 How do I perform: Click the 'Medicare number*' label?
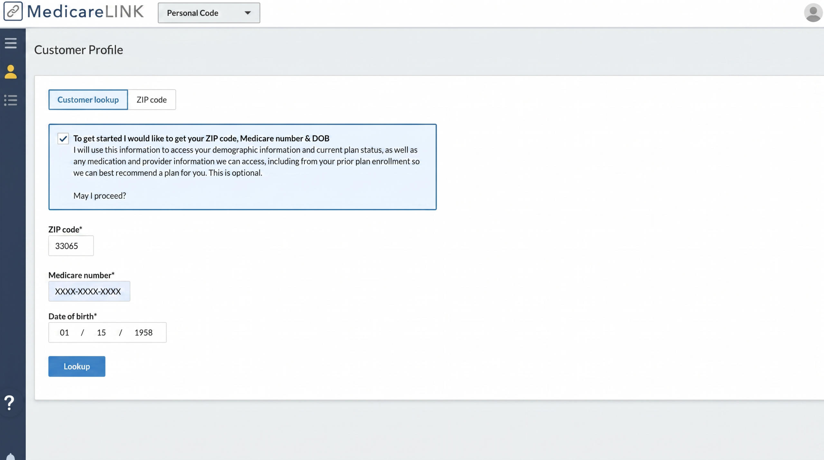(x=81, y=275)
